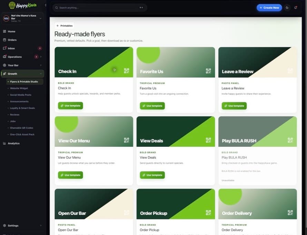Click the Operations icon in sidebar
Image resolution: width=307 pixels, height=235 pixels.
4,57
